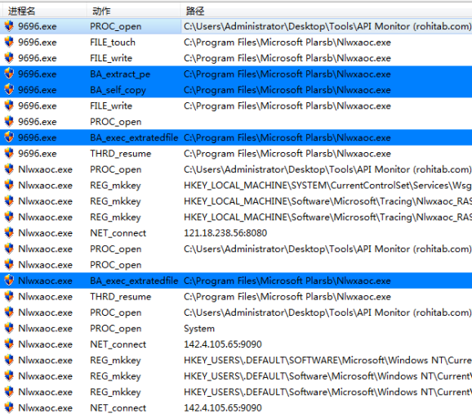Click shield icon of Nlwxaoc.exe BA_exec_extratedfile row
The image size is (472, 418).
click(9, 281)
